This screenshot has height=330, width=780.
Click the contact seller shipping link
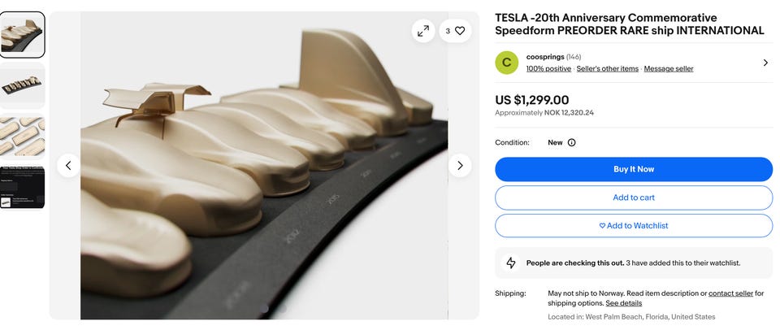(731, 293)
